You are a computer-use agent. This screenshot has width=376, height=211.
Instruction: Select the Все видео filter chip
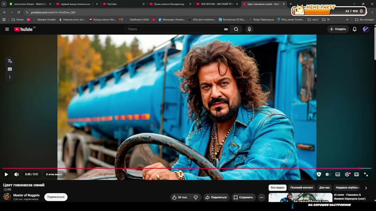point(278,188)
